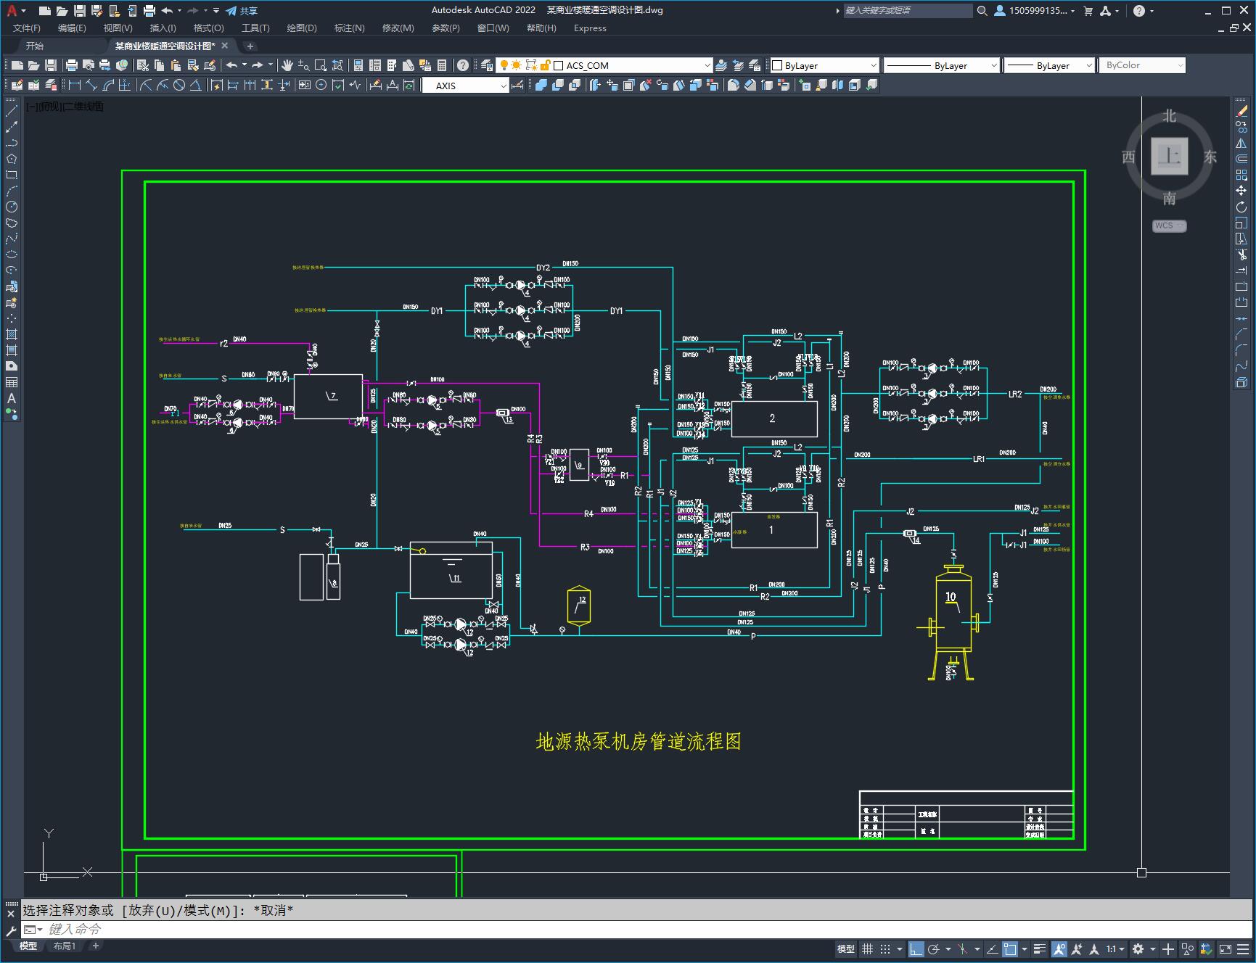The width and height of the screenshot is (1256, 963).
Task: Toggle object snap in status bar
Action: coord(1010,948)
